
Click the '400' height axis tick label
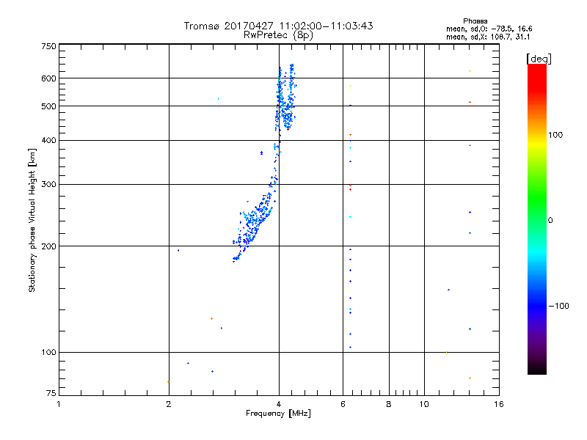48,141
